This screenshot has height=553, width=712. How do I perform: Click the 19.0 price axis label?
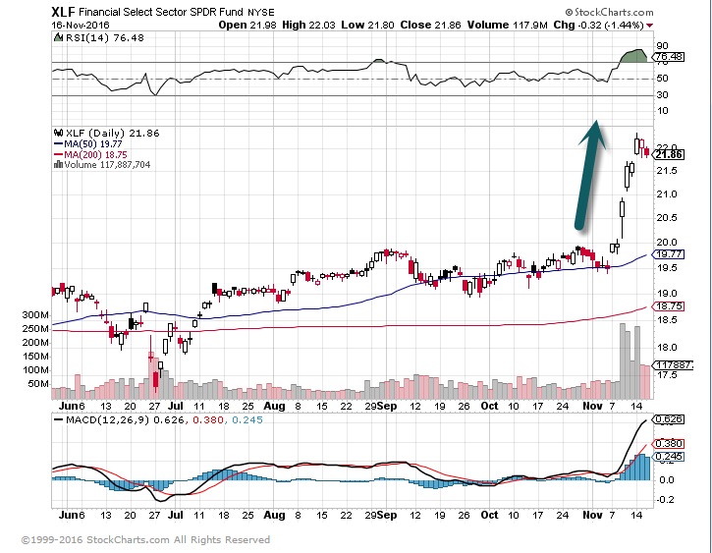point(667,294)
